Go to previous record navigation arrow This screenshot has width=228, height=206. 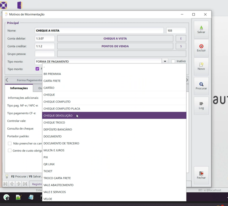12,184
